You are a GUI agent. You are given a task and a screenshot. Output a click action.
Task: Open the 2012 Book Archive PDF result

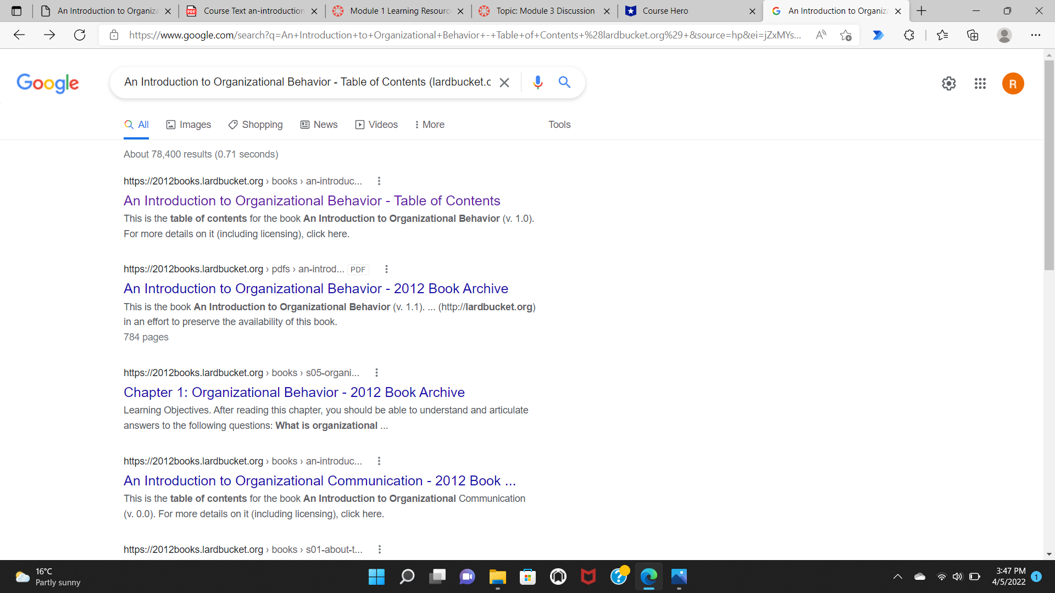point(315,289)
